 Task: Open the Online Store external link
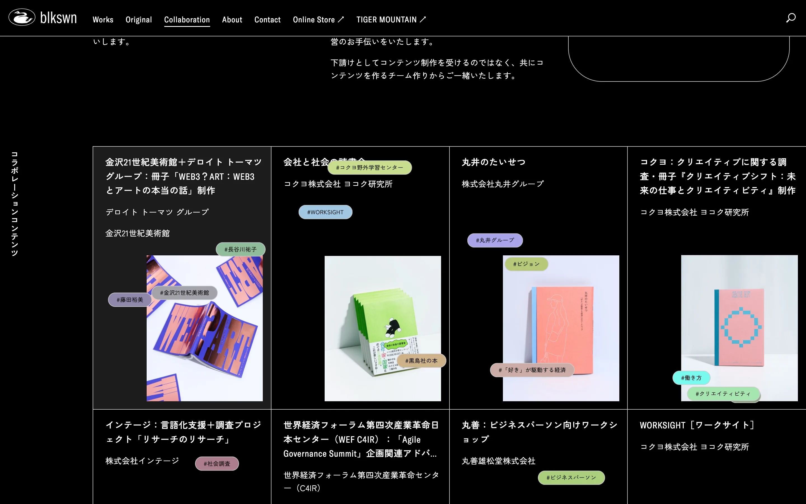pyautogui.click(x=318, y=20)
